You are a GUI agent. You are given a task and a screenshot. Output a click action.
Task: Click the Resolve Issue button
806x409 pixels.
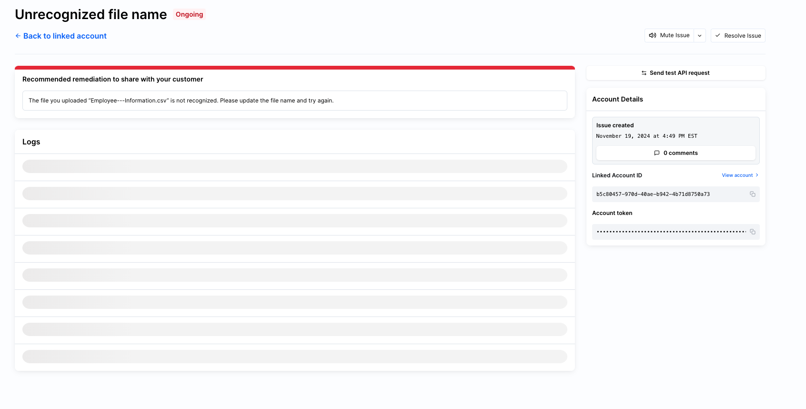[738, 36]
